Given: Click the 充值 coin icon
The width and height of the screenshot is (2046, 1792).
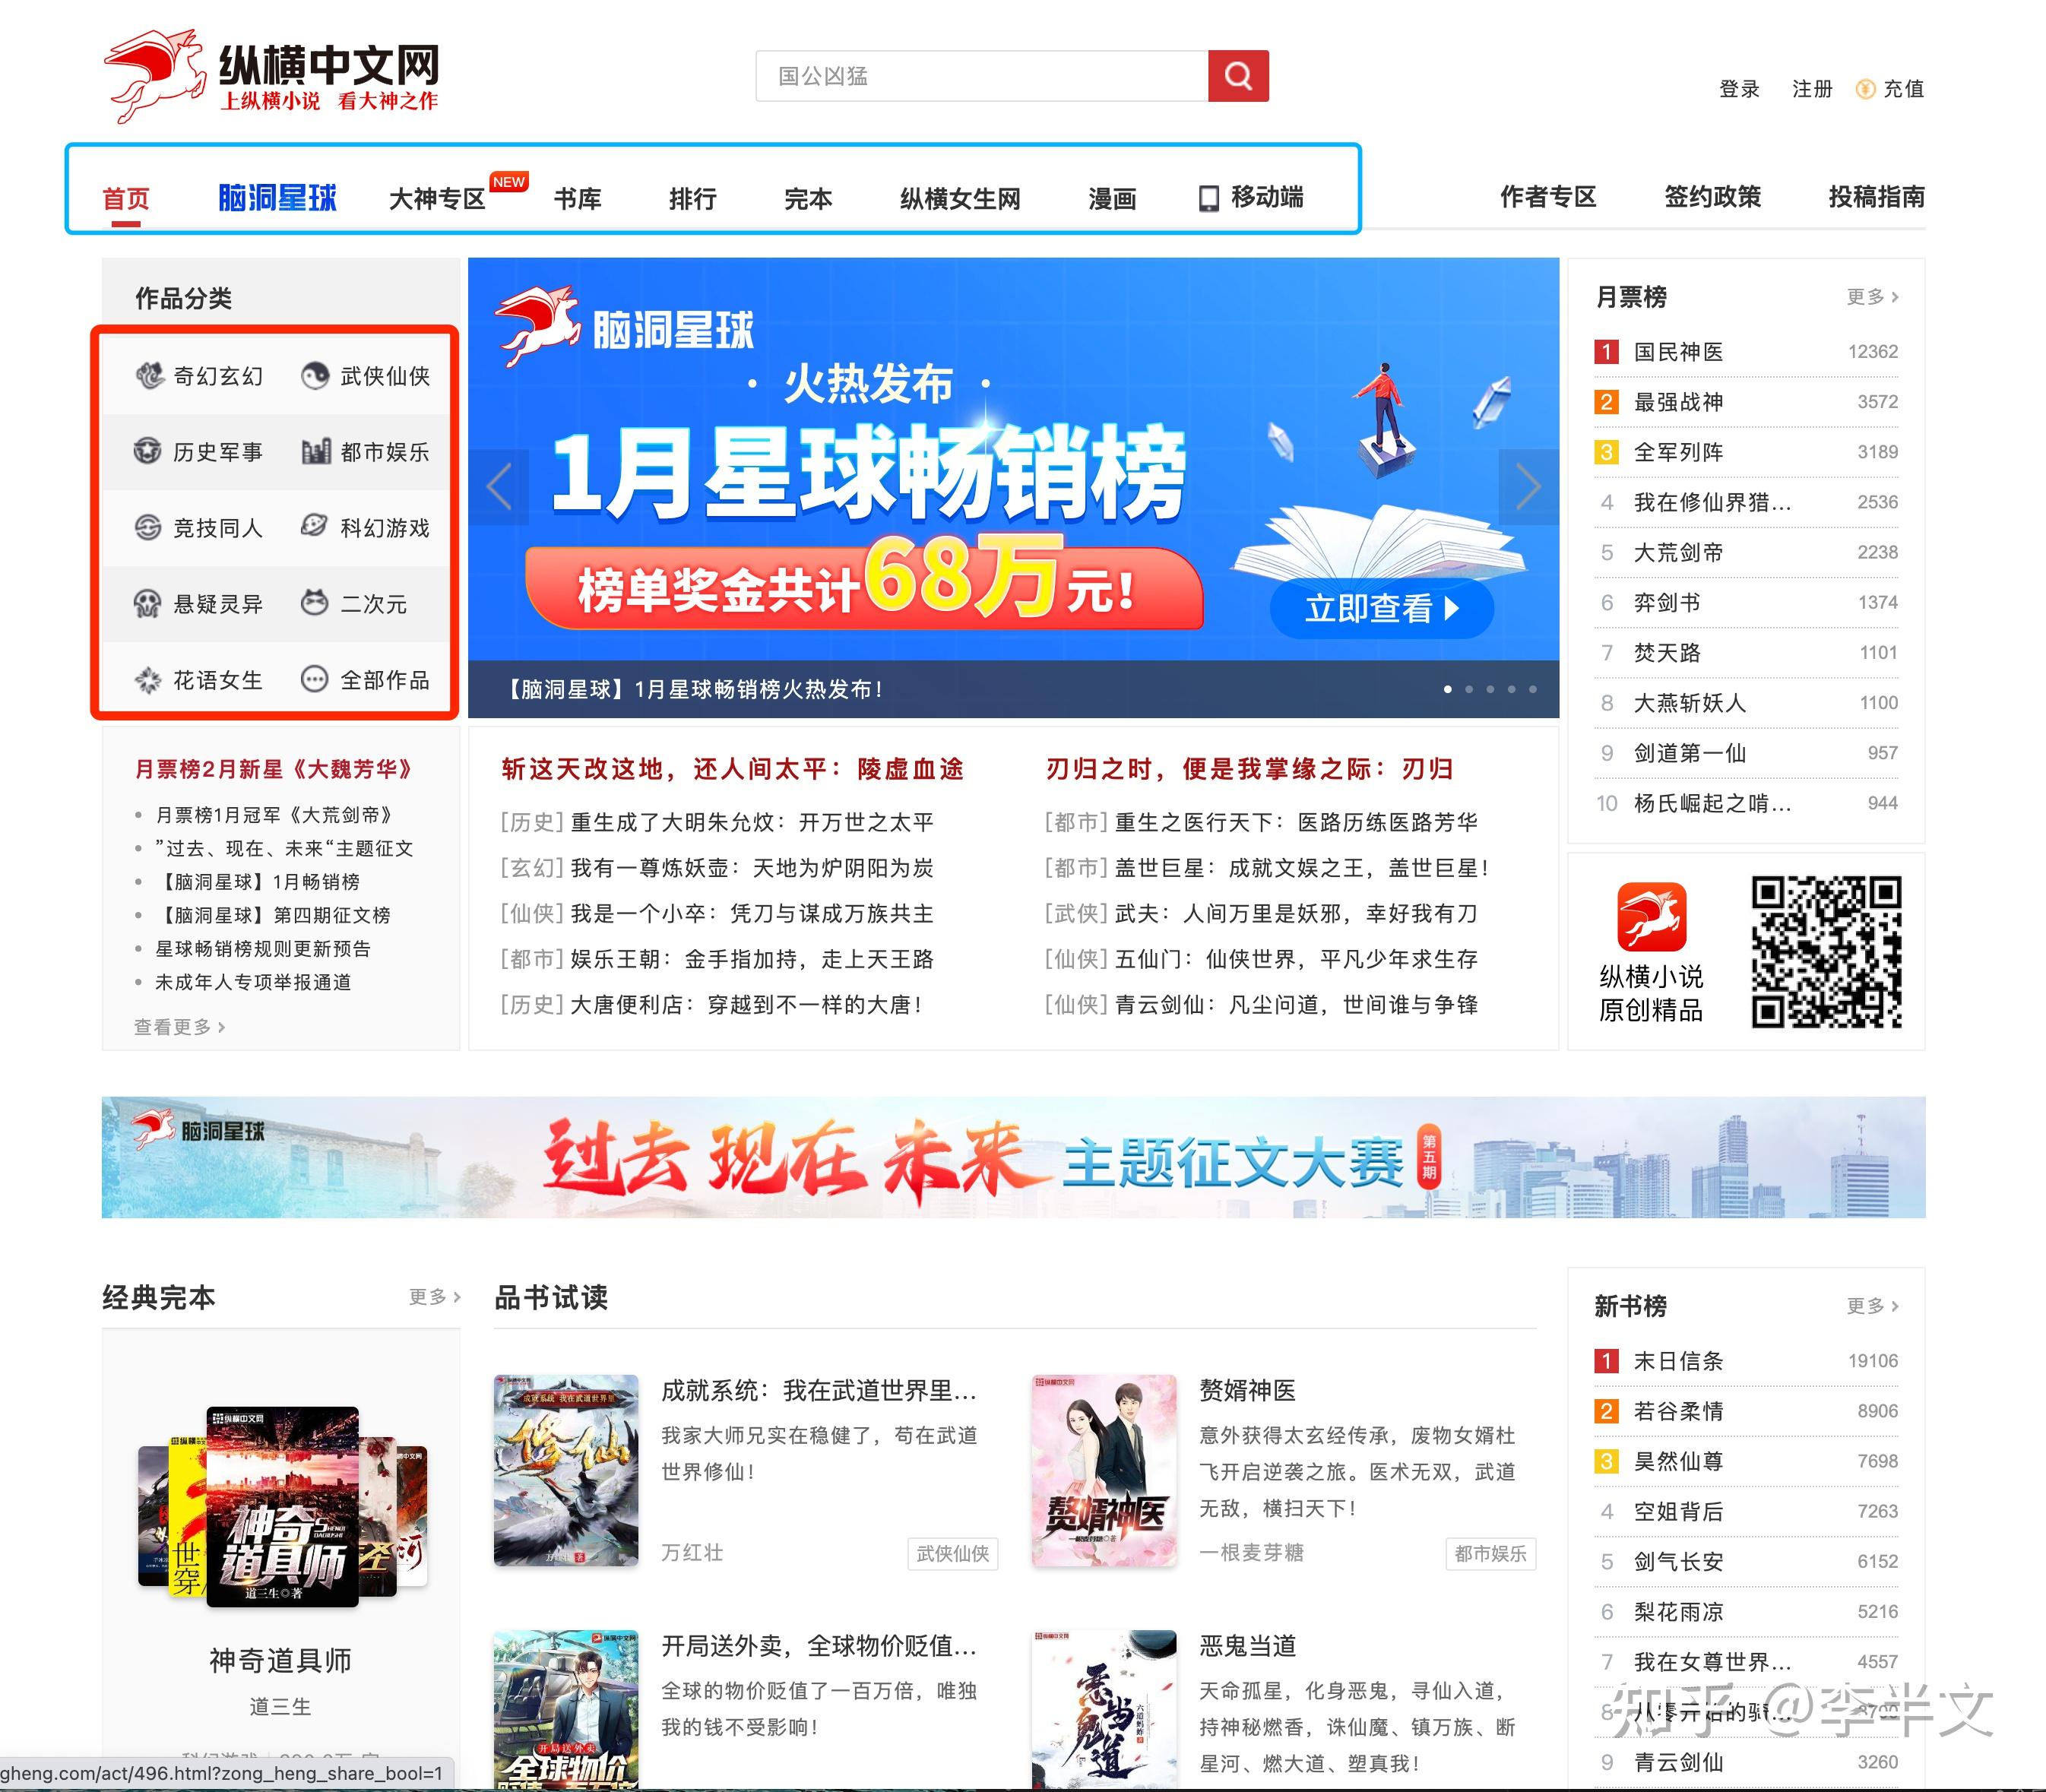Looking at the screenshot, I should [x=1865, y=89].
